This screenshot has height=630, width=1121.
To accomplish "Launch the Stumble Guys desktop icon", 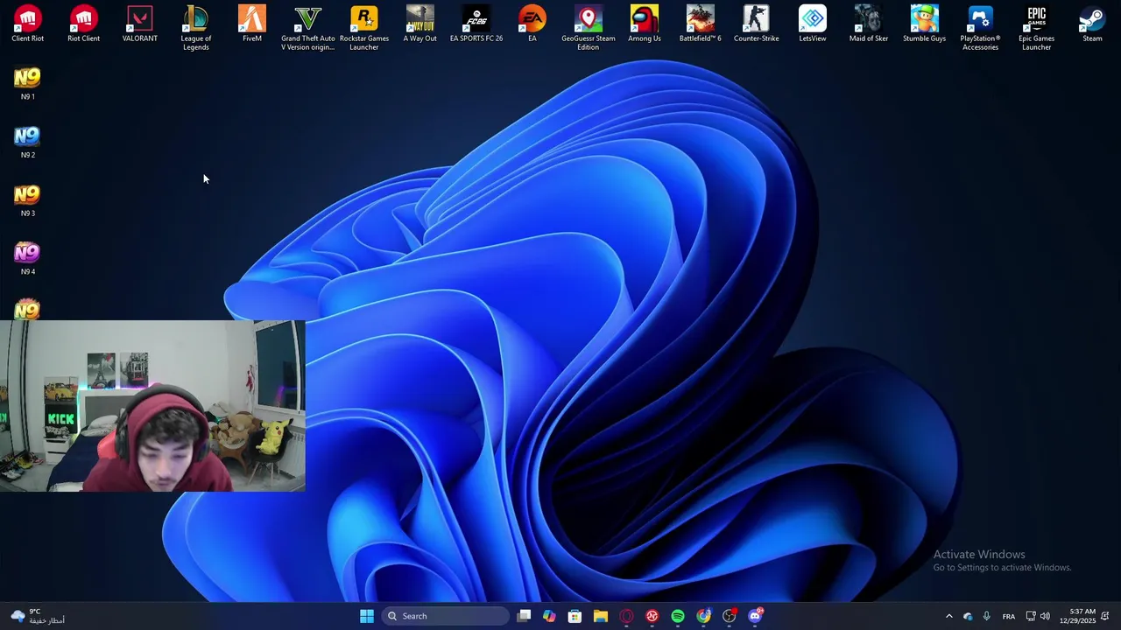I will [924, 24].
